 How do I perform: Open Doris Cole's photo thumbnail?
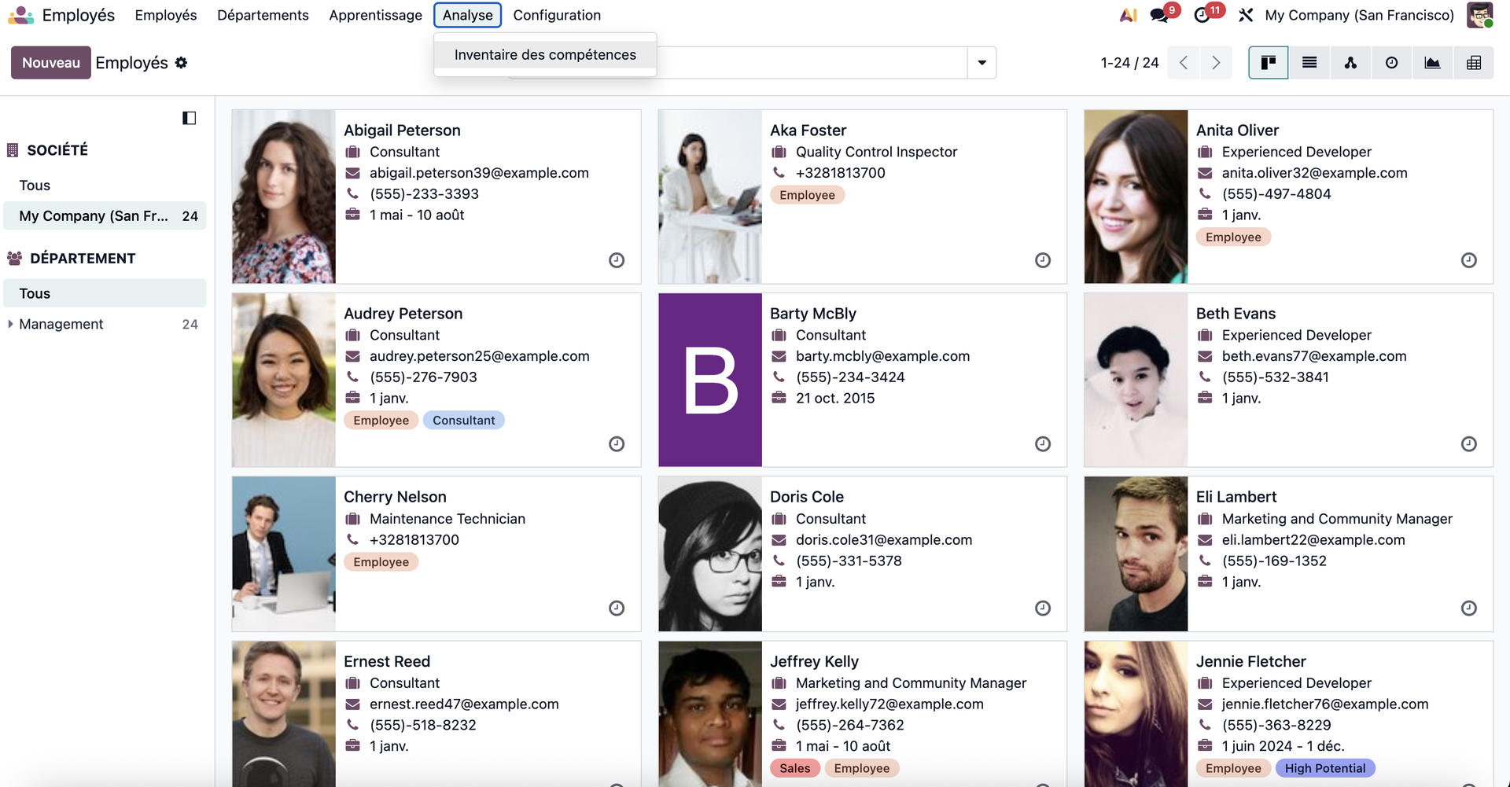point(710,553)
